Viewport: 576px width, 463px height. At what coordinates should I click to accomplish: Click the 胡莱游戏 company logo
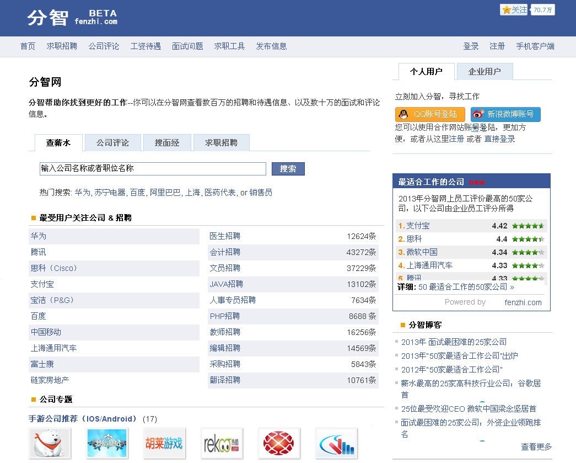pos(164,443)
